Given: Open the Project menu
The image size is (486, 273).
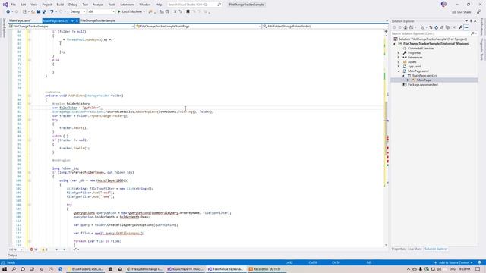Looking at the screenshot, I should coord(47,5).
